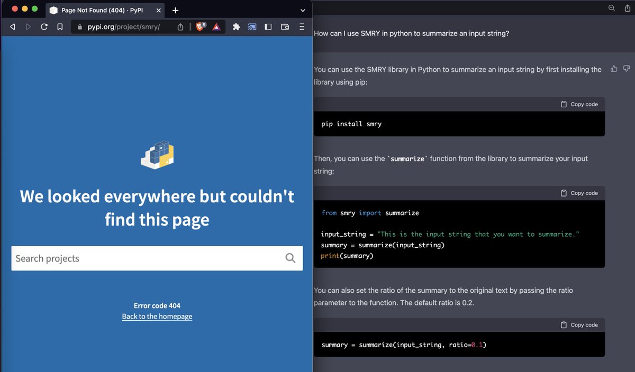
Task: Go back in the Brave browser
Action: click(12, 26)
